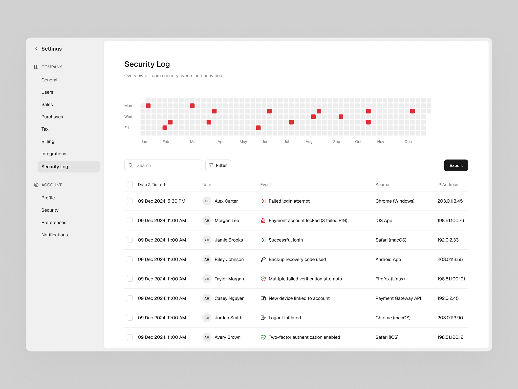
Task: Check the select-all checkbox in the table header
Action: pyautogui.click(x=130, y=184)
